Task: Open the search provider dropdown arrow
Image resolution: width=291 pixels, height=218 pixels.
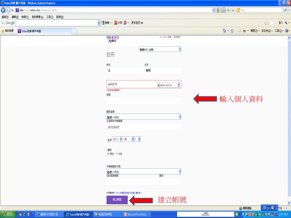Action: pyautogui.click(x=289, y=10)
